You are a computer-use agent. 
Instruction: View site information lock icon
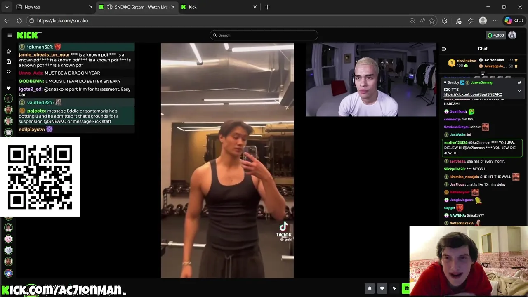[32, 21]
